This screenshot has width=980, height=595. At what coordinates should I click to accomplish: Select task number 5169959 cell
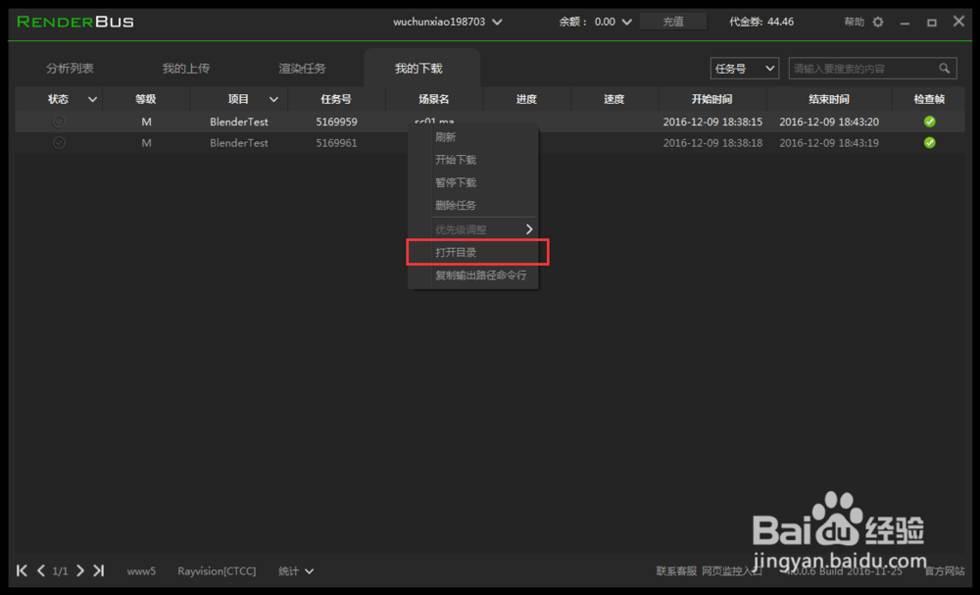tap(336, 122)
